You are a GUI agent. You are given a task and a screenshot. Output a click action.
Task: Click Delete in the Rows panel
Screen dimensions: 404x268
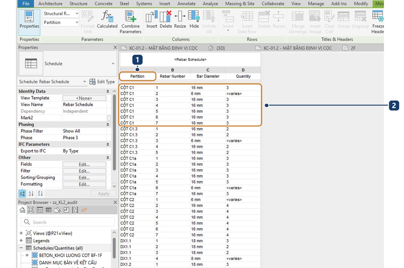pyautogui.click(x=264, y=19)
